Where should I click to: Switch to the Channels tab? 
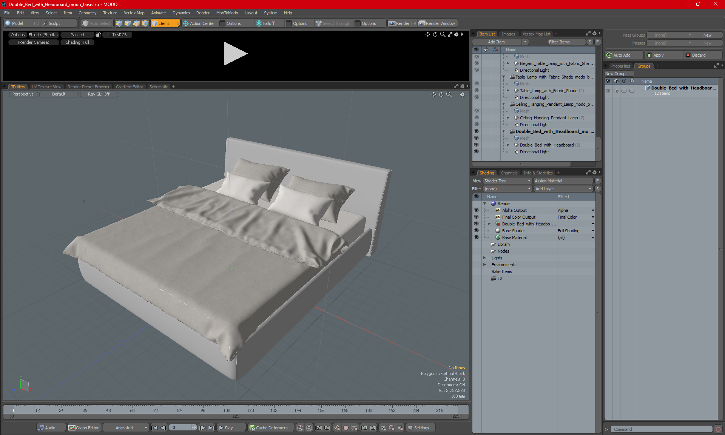[509, 173]
